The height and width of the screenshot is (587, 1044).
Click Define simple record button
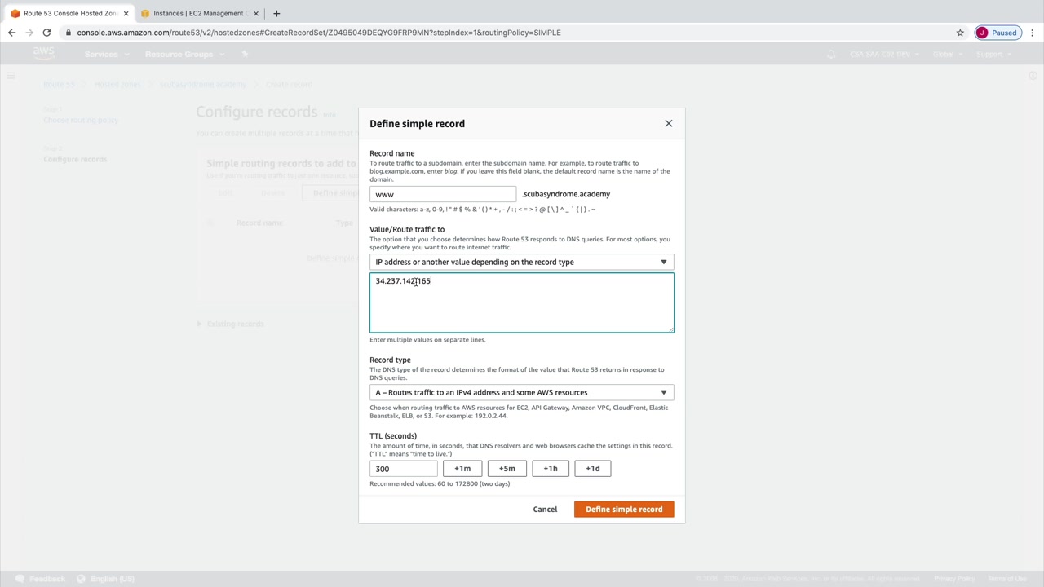pos(624,510)
